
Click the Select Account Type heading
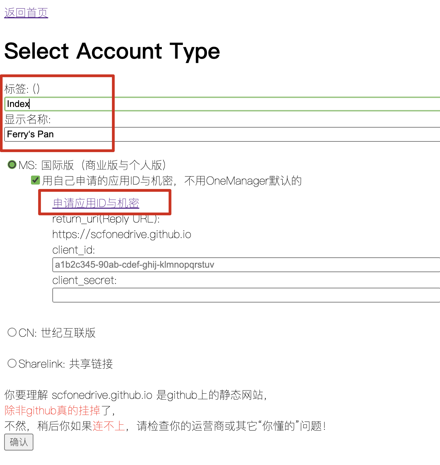112,51
